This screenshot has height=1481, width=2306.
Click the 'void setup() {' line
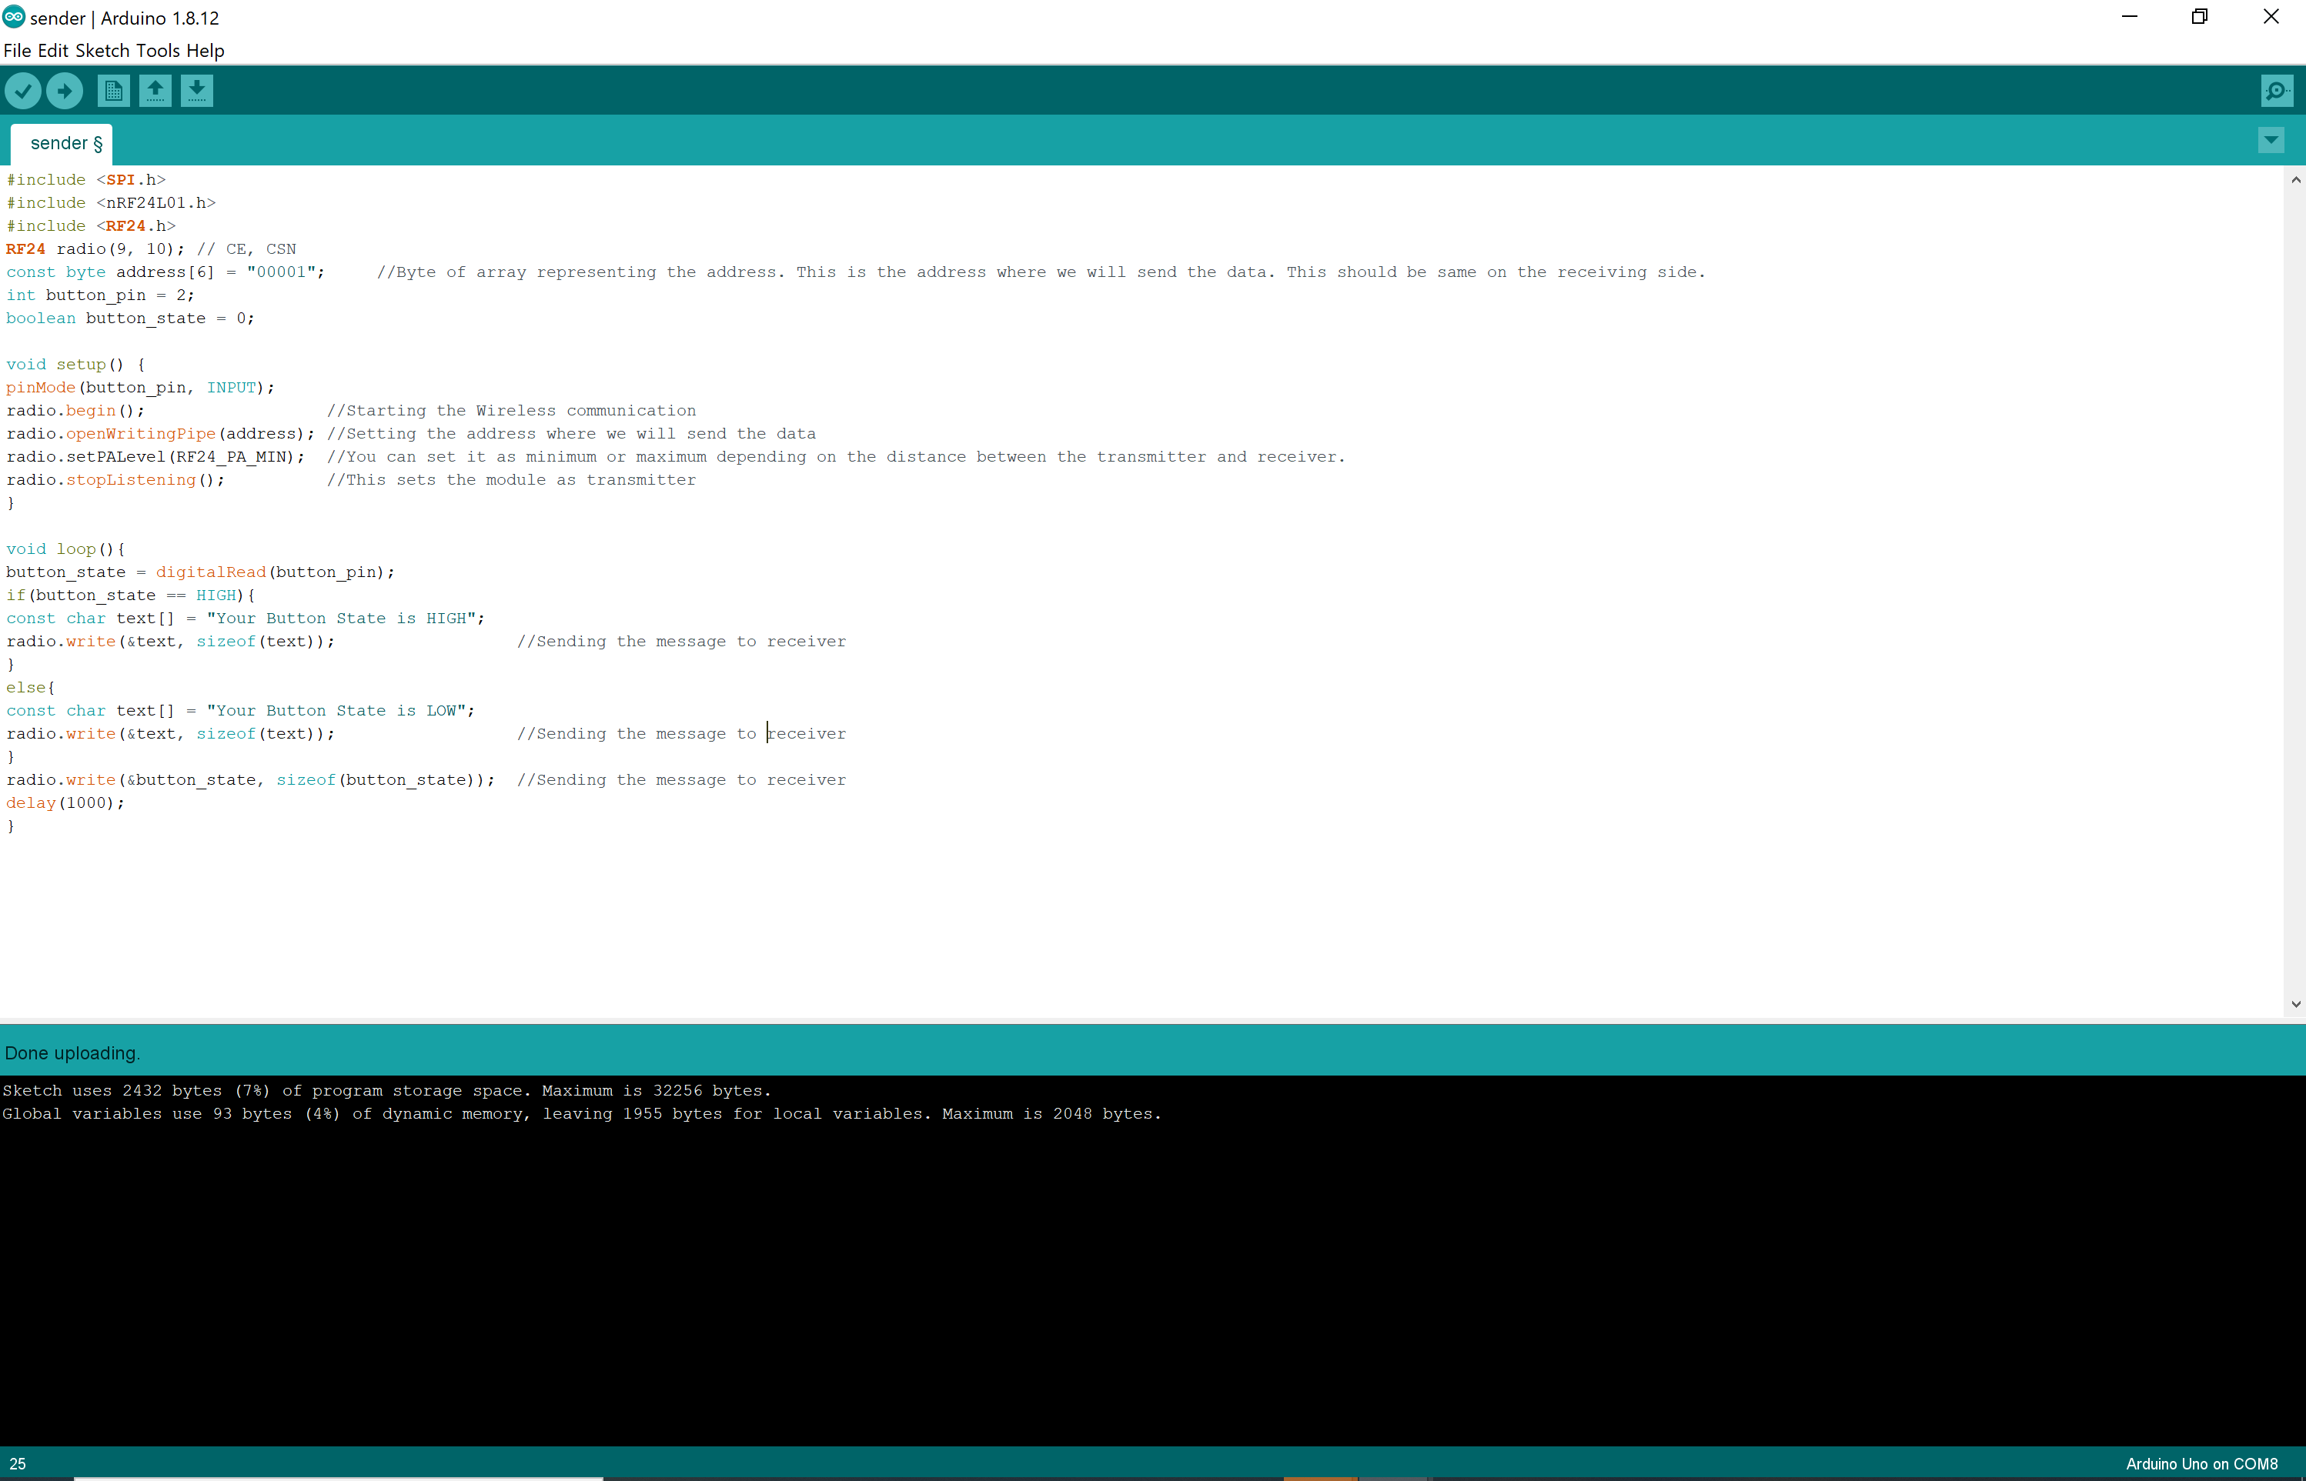(76, 365)
